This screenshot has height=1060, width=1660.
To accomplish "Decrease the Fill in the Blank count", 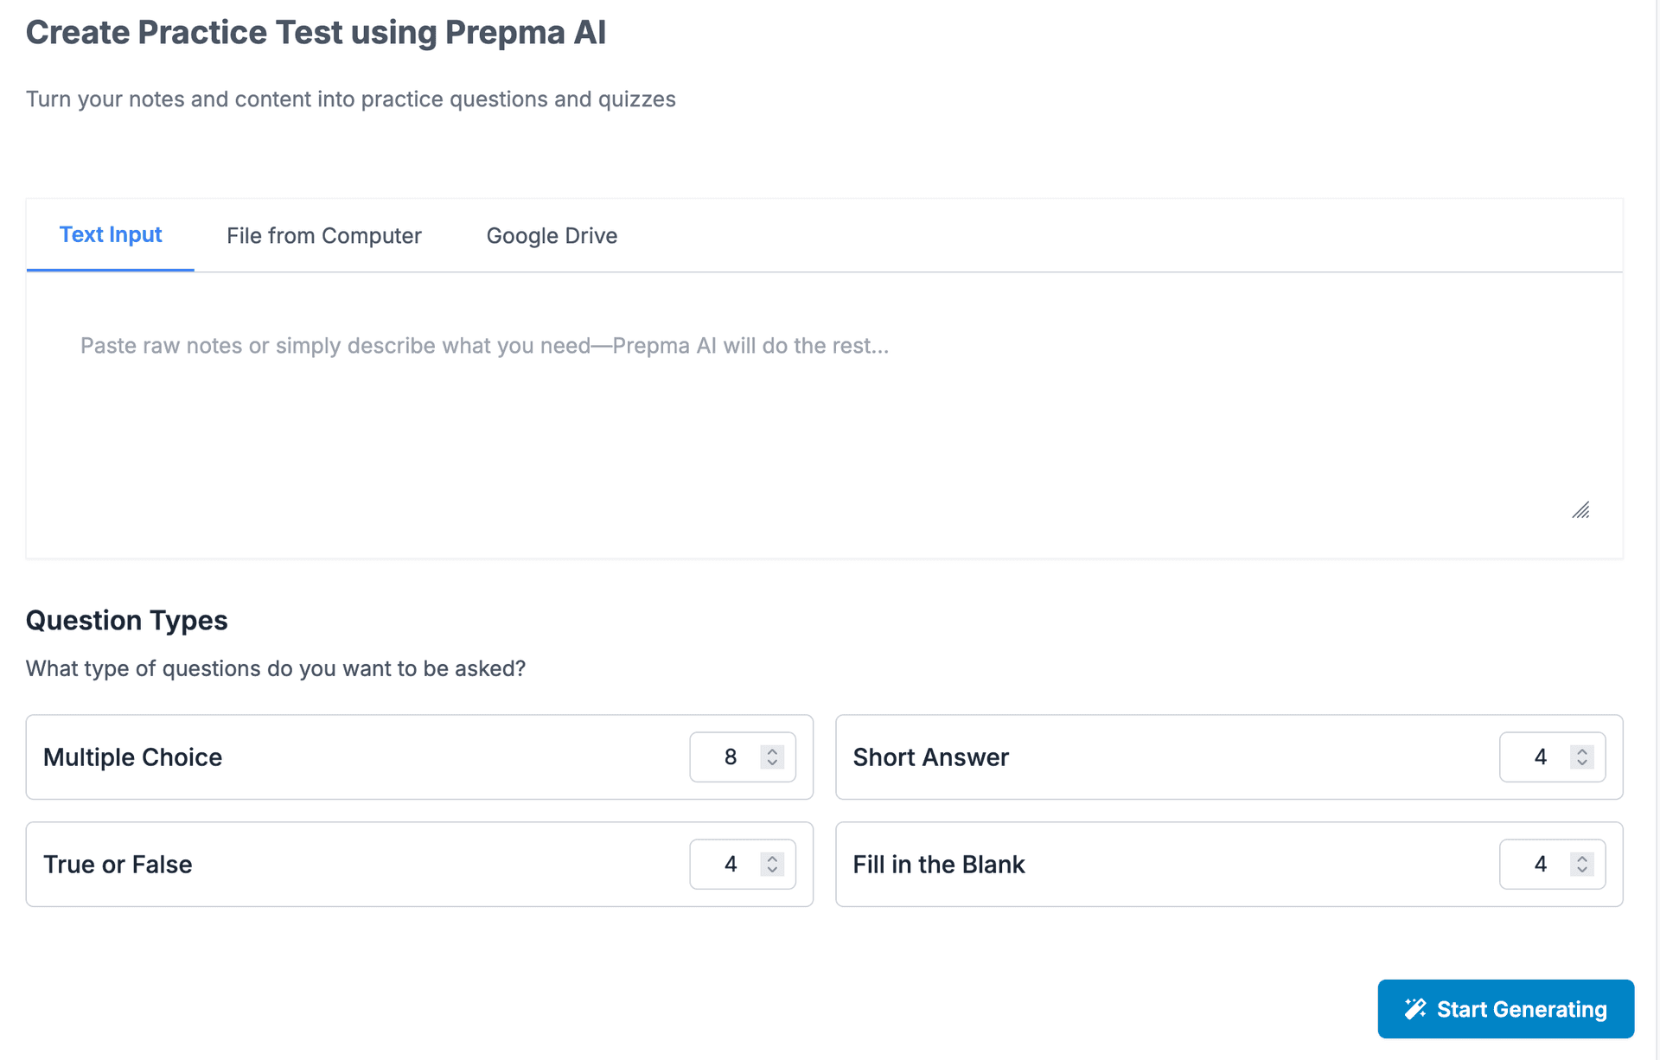I will [1581, 871].
